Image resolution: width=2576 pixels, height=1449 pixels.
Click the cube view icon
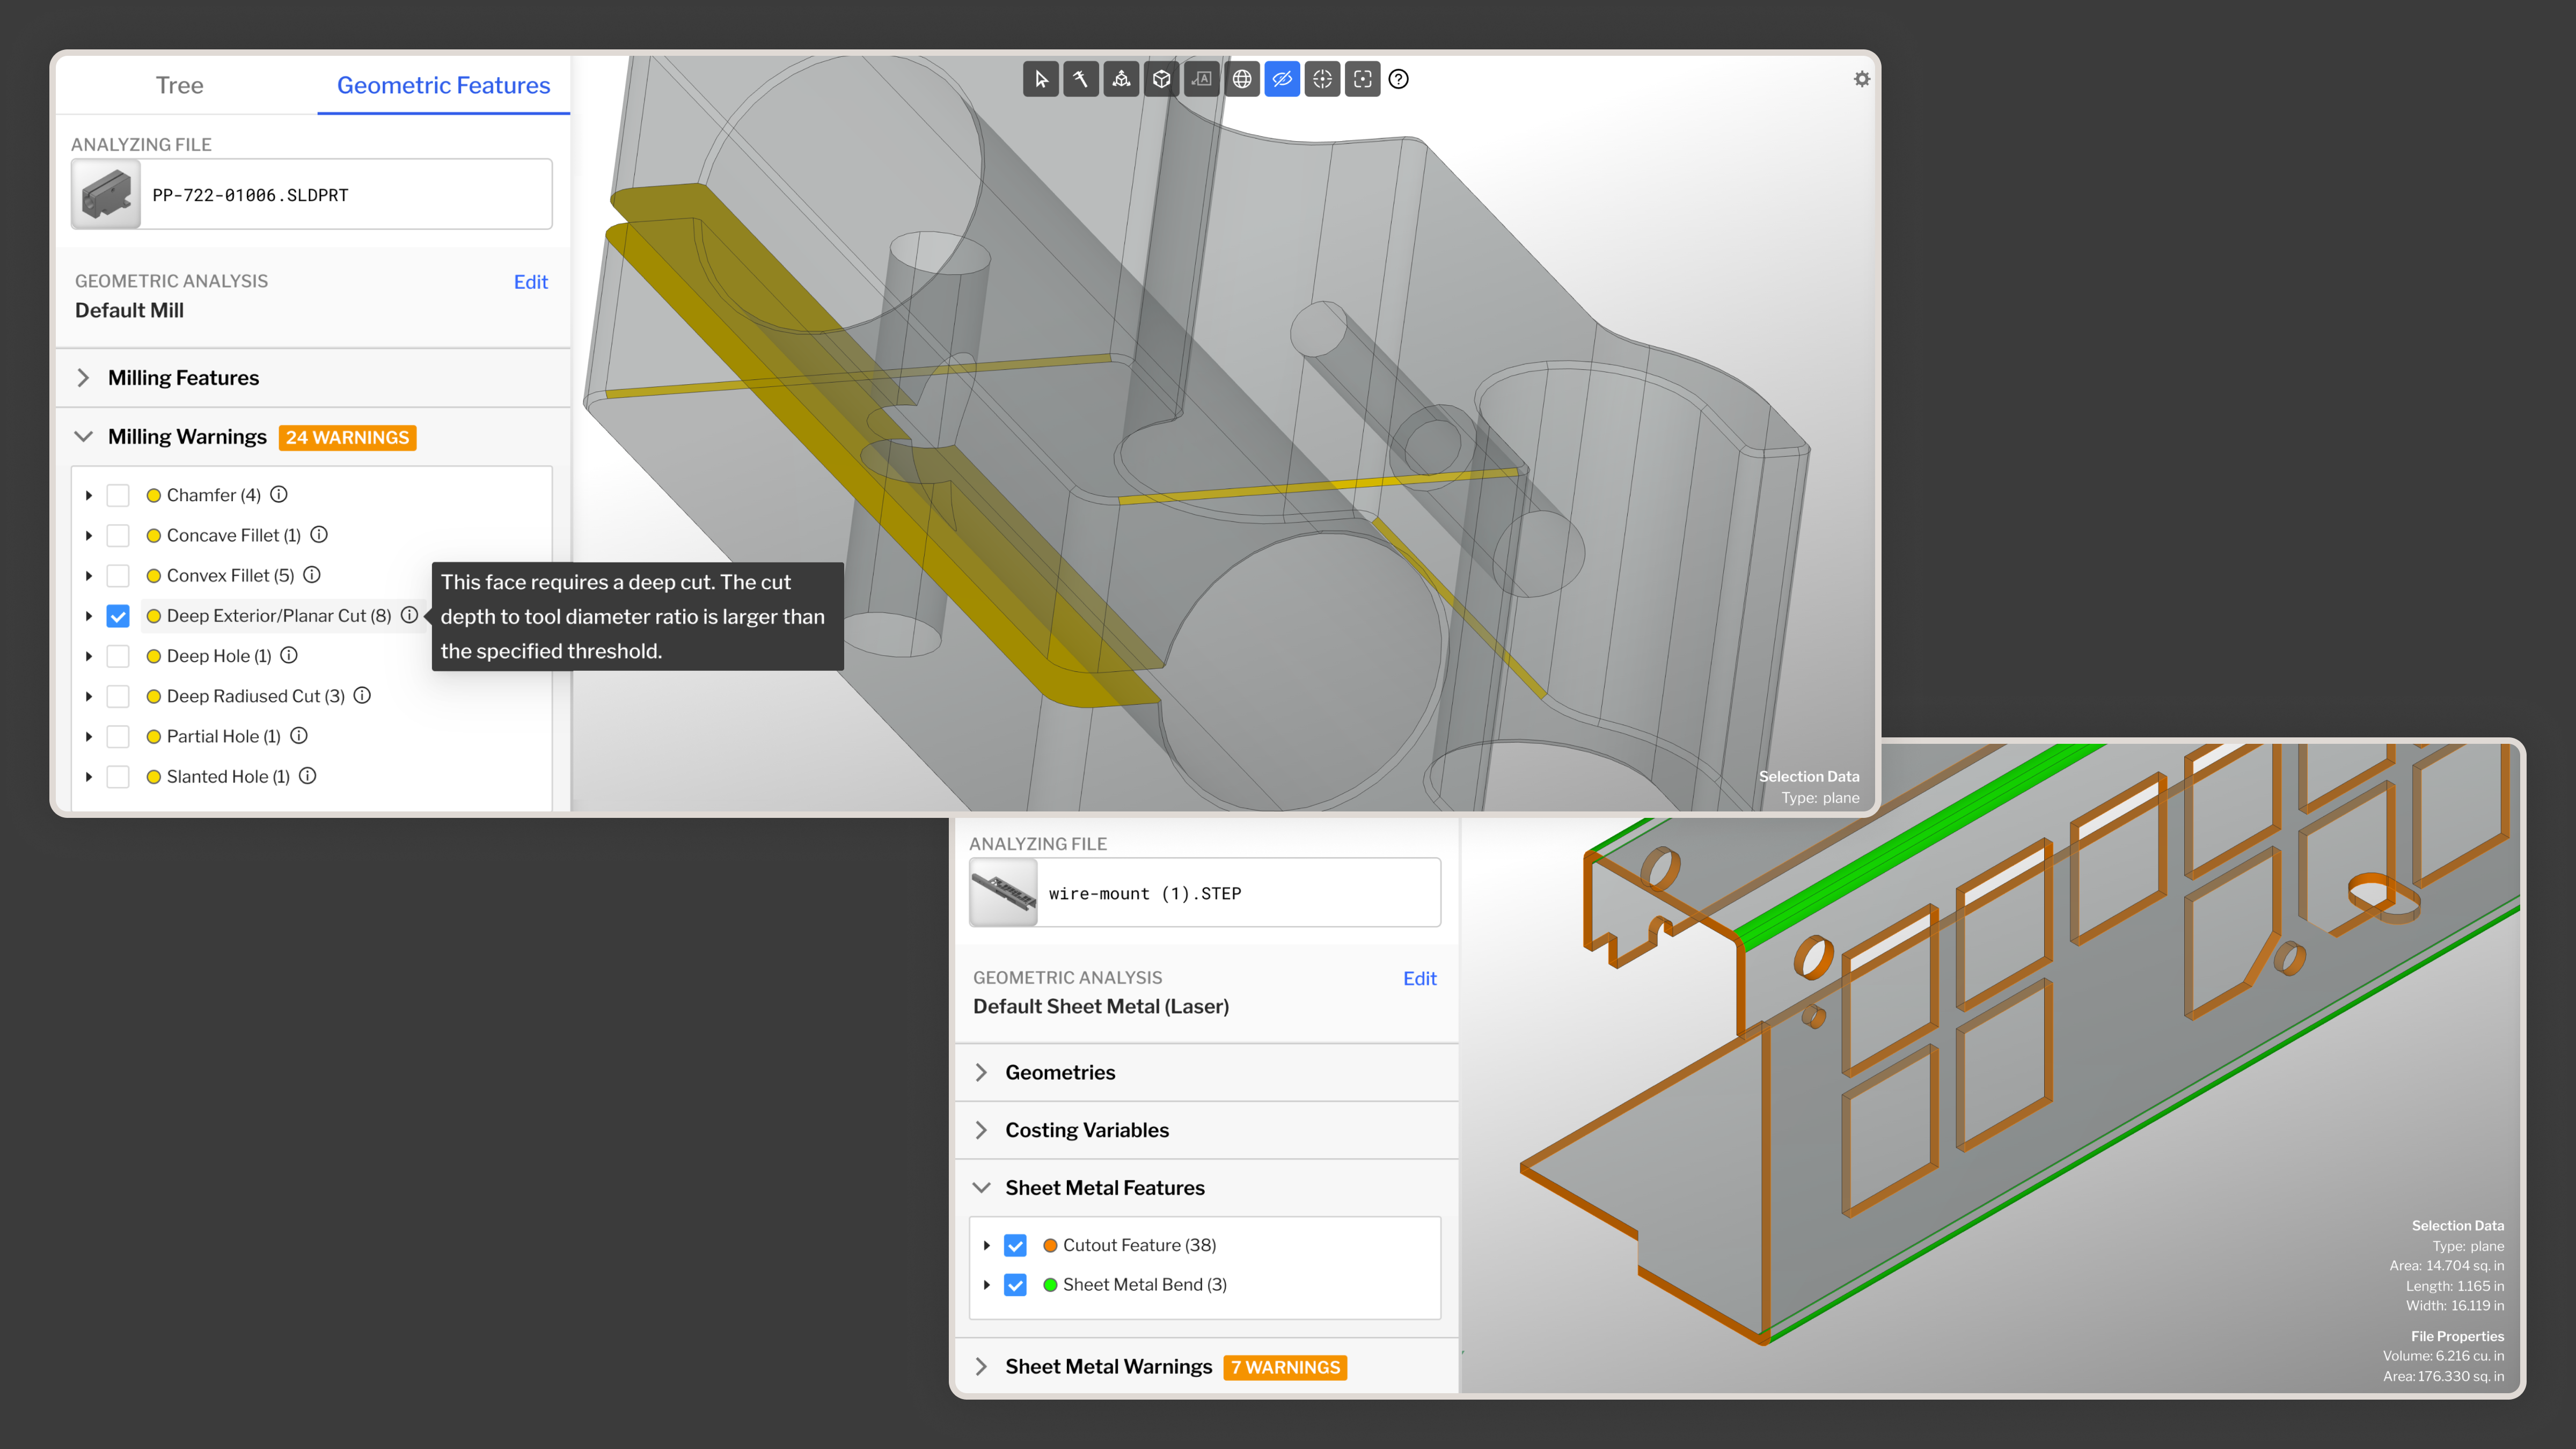coord(1161,79)
